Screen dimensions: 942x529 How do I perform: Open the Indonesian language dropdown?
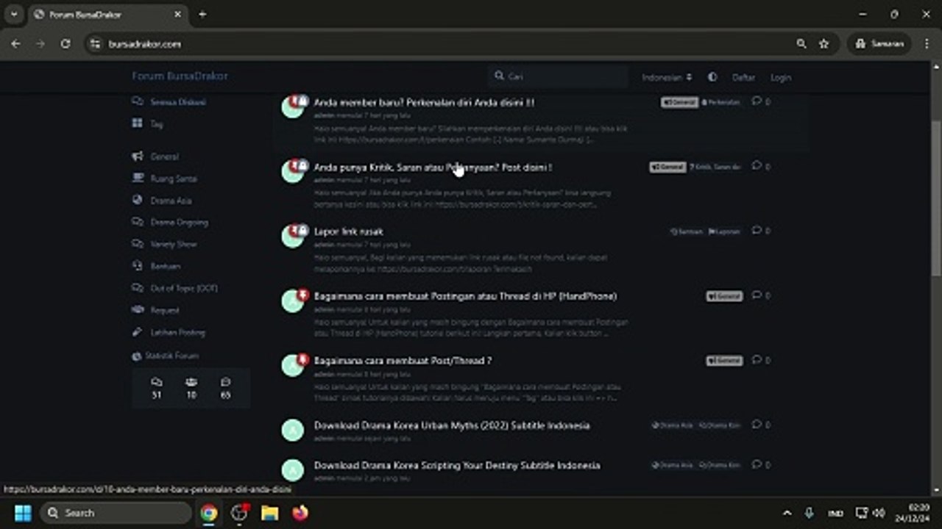coord(667,77)
